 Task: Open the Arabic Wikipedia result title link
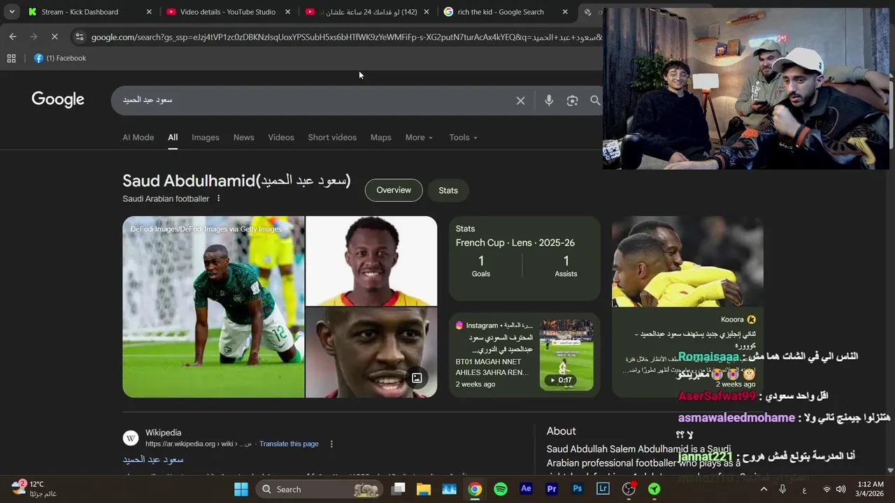[x=153, y=459]
